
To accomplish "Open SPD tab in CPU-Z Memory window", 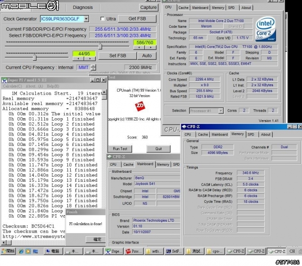I will coord(251,135).
